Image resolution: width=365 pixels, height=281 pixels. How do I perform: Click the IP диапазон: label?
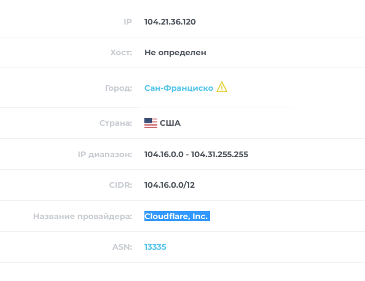(104, 155)
